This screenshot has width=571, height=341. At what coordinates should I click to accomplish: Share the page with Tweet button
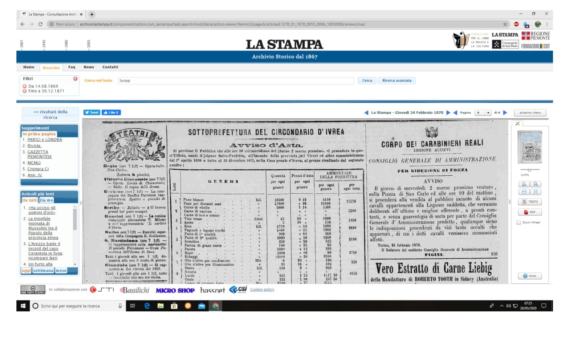coord(92,112)
